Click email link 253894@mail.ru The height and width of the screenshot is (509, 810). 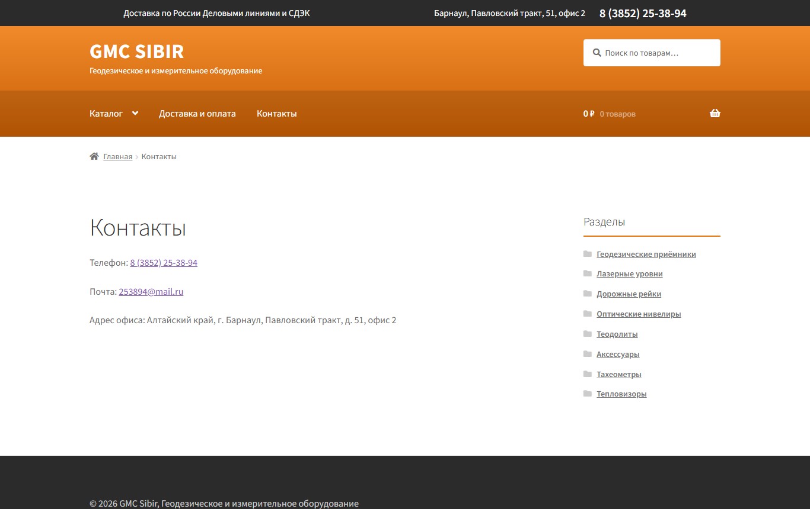[x=151, y=292]
